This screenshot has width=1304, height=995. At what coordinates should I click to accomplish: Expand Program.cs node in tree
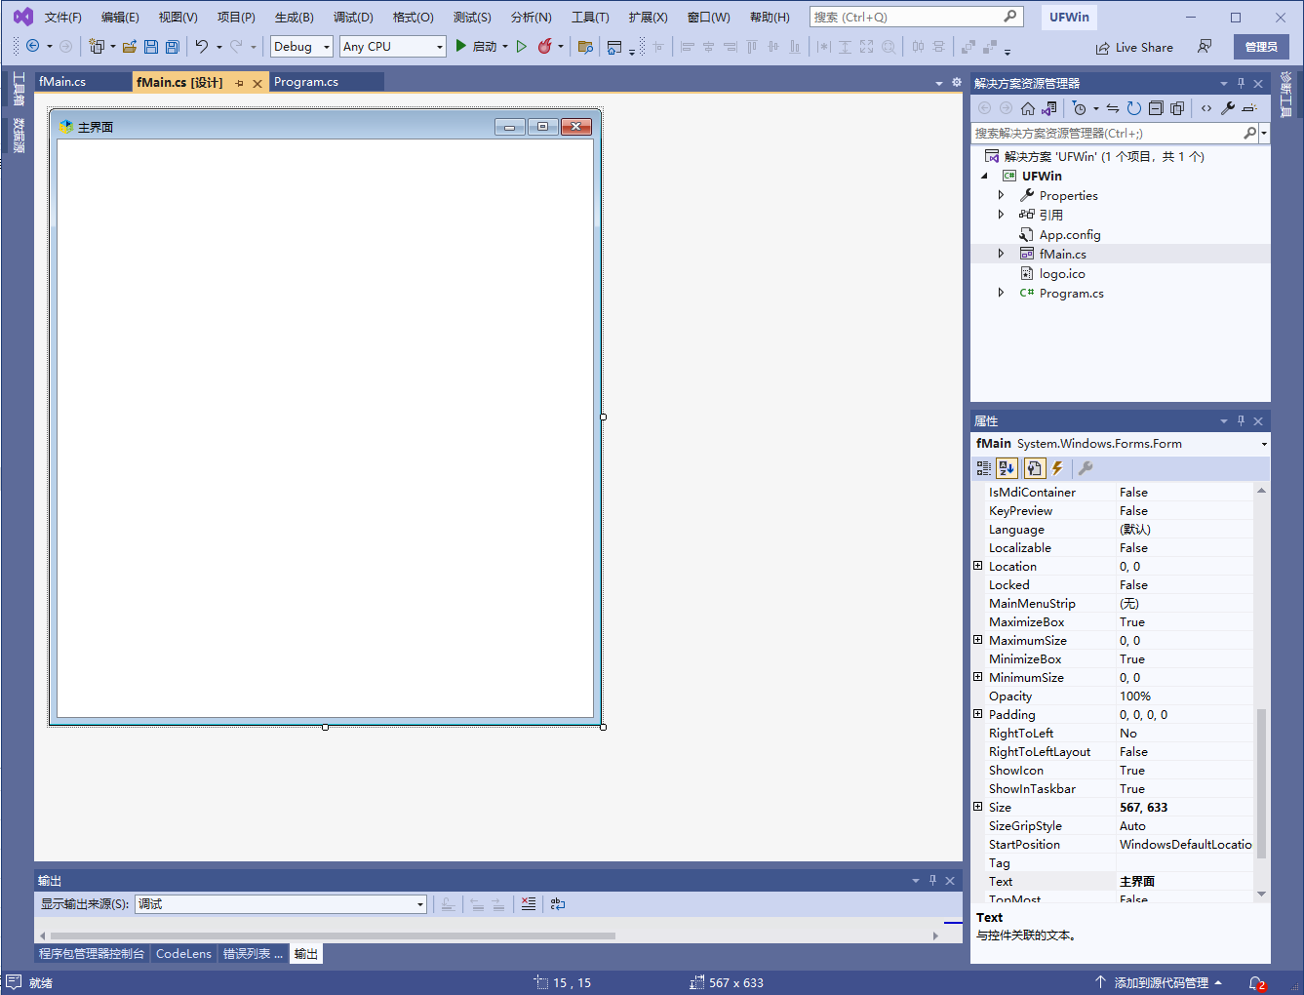coord(1001,293)
